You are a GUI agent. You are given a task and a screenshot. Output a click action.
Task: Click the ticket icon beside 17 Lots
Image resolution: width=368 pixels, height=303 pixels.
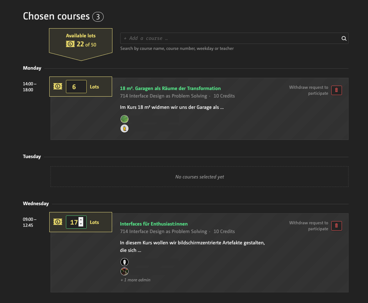tap(58, 222)
